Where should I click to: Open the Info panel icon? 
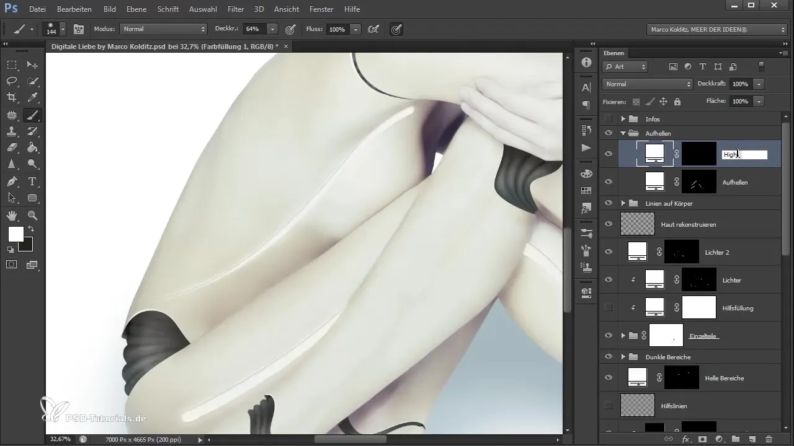(586, 63)
